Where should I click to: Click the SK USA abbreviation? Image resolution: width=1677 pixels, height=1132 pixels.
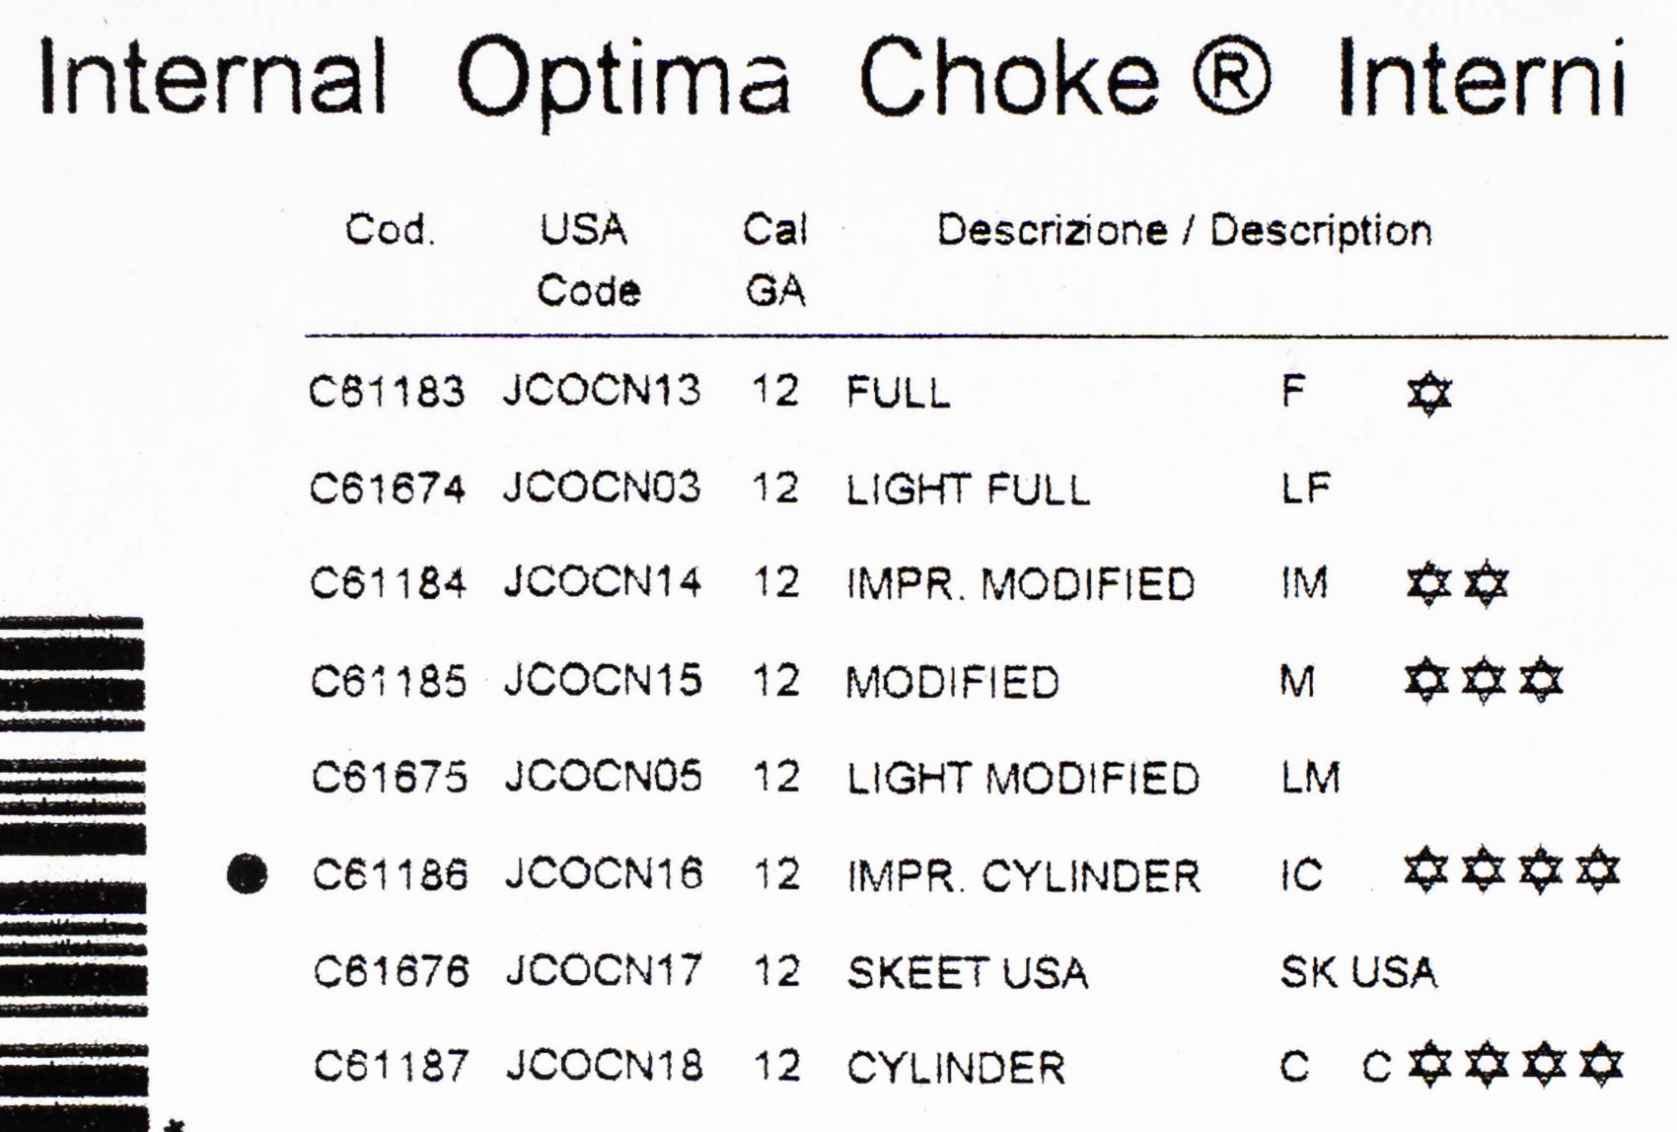1358,973
